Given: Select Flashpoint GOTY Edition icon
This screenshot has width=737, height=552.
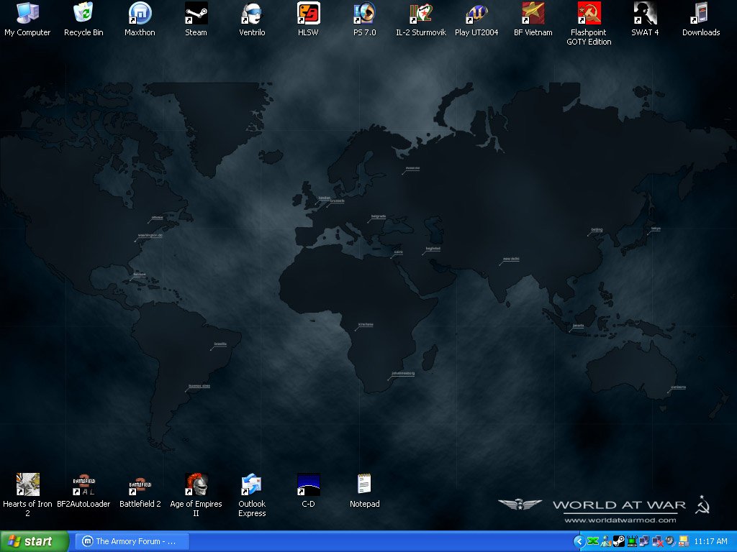Looking at the screenshot, I should click(589, 14).
